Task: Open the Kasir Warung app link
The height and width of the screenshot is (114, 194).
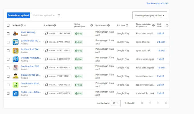Action: 28,32
